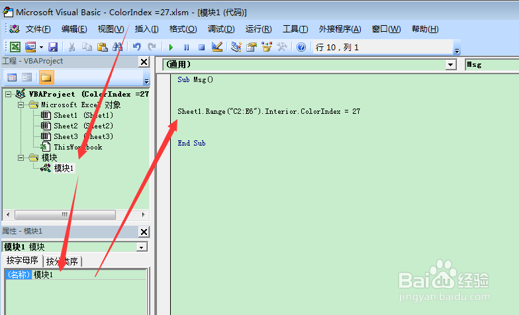Redo the last undone action
Image resolution: width=519 pixels, height=315 pixels.
[152, 47]
